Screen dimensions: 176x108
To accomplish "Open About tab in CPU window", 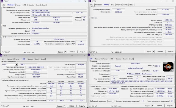I will 131,59.
